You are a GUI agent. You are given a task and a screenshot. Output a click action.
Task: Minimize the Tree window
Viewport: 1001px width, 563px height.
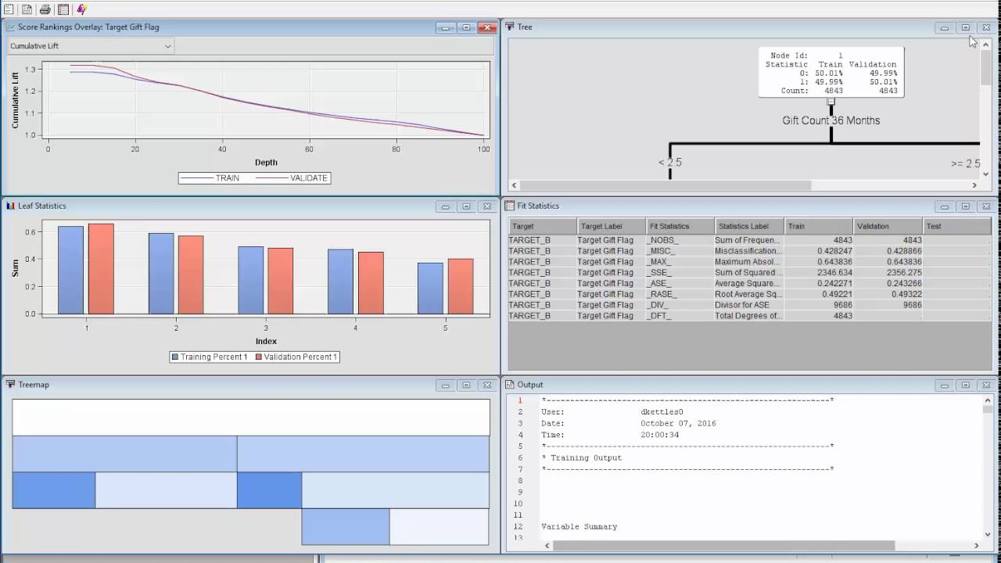(945, 27)
